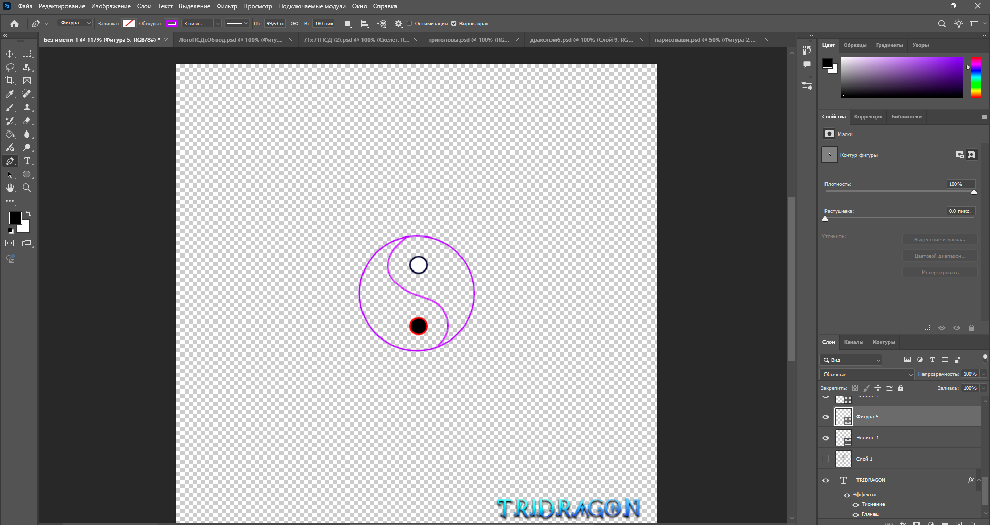Open pen tool gear settings
The image size is (990, 525).
pos(398,24)
